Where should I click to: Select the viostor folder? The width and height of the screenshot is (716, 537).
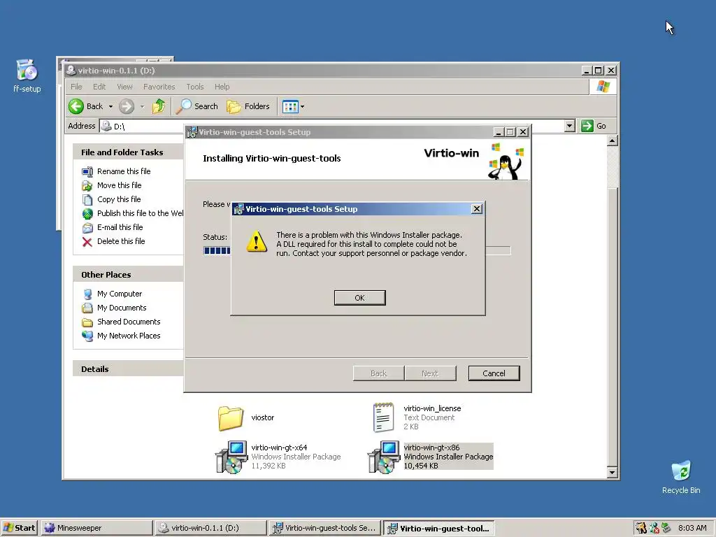[246, 418]
